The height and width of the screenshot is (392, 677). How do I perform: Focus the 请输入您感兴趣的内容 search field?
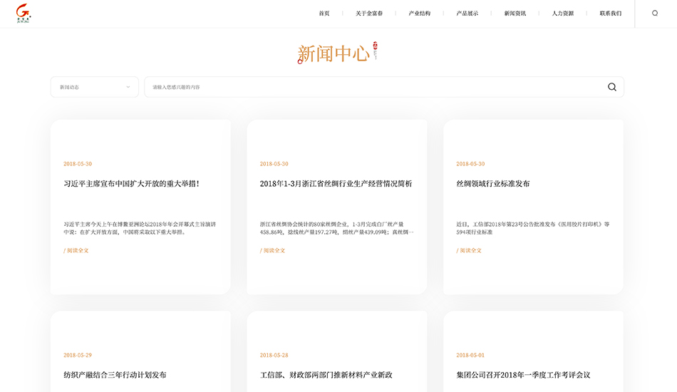coord(371,87)
